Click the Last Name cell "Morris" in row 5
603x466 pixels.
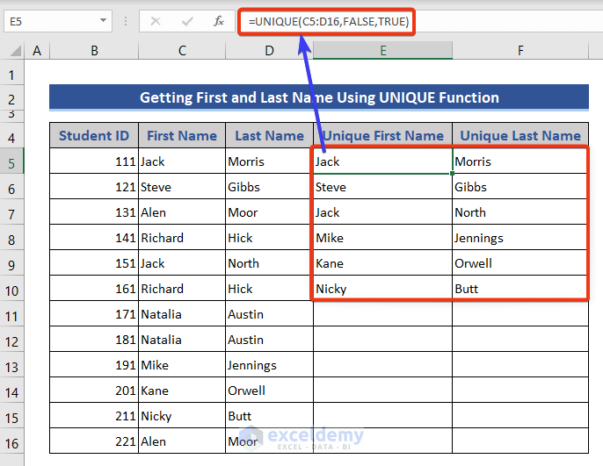(x=269, y=161)
